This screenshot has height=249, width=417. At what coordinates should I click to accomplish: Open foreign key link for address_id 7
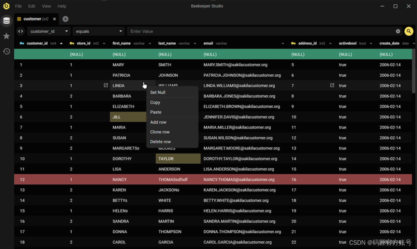click(332, 85)
